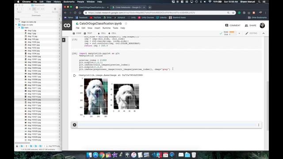Open the empty cell's three-dot options menu
The height and width of the screenshot is (159, 283).
(259, 125)
